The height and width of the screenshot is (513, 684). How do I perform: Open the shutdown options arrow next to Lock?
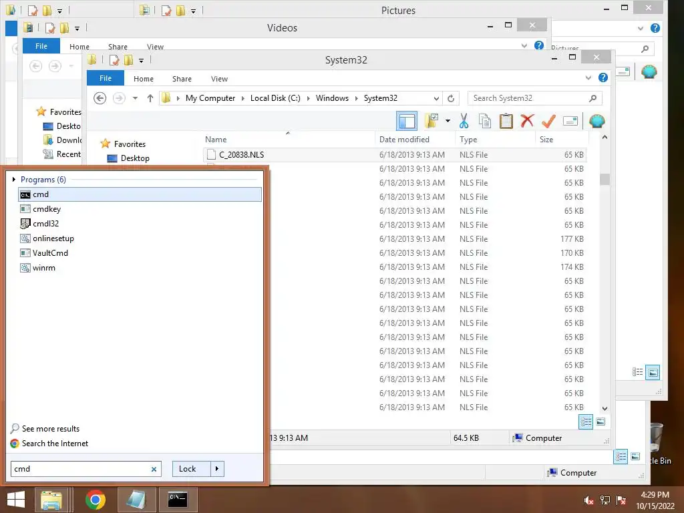pos(217,469)
